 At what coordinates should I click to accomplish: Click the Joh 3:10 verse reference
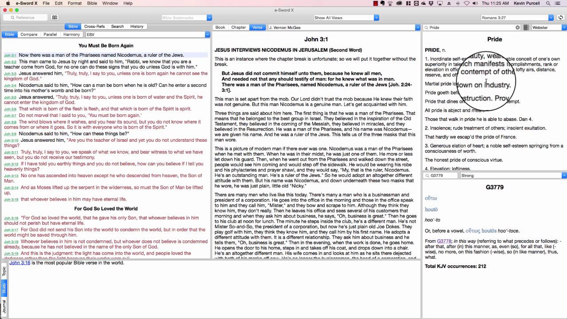(11, 140)
